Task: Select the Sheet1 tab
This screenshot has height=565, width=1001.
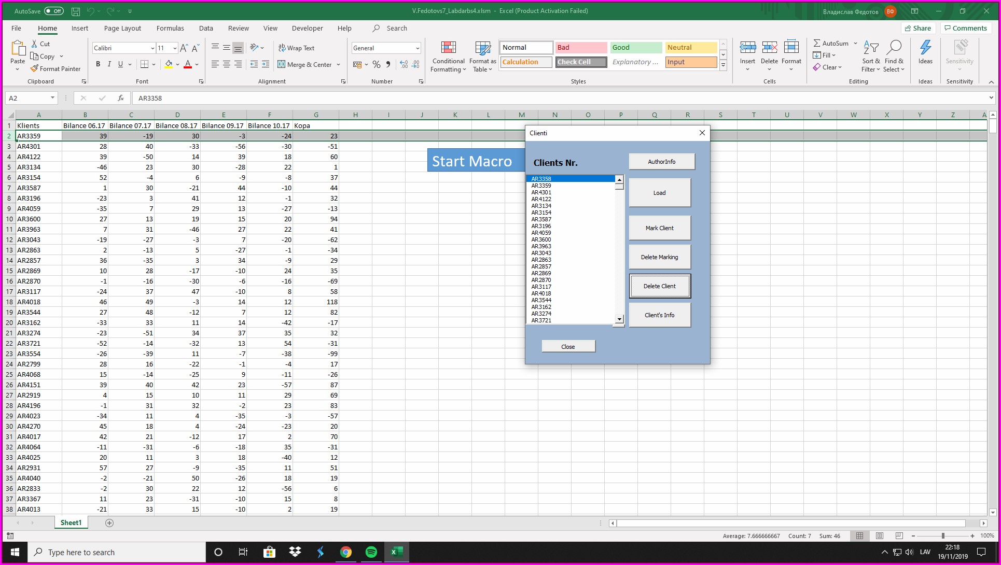Action: (x=71, y=523)
